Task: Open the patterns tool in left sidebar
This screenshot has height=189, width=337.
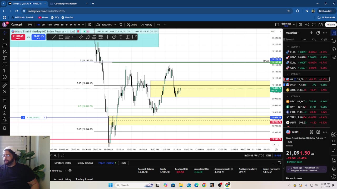Action: coord(4,52)
